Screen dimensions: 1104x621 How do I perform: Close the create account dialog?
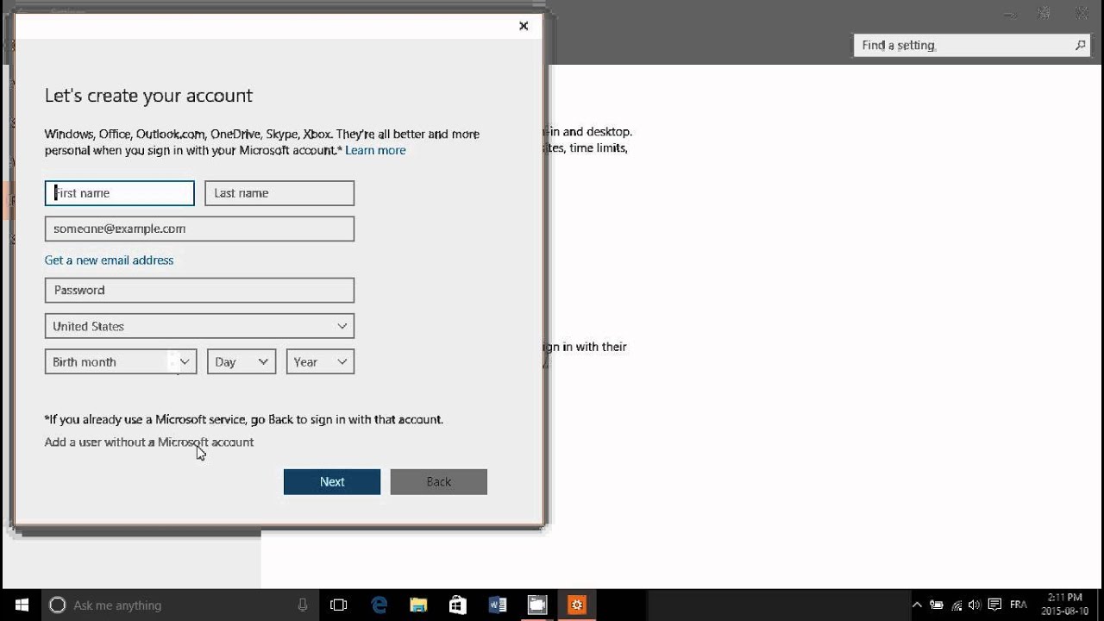tap(524, 26)
